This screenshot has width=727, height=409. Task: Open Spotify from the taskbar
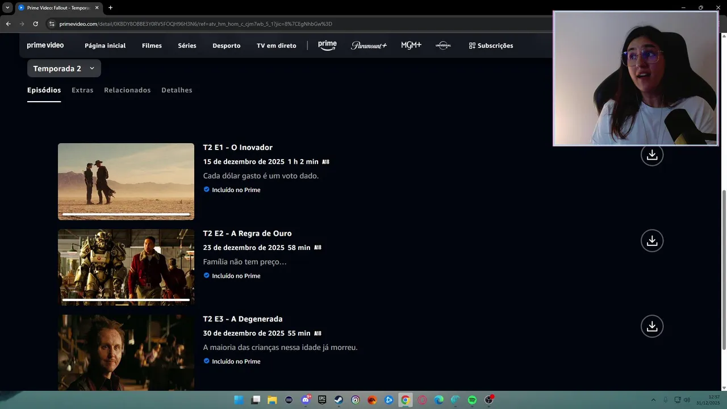point(472,400)
